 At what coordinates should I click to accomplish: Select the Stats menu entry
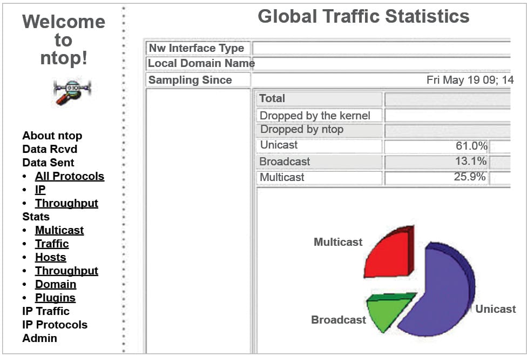click(36, 217)
